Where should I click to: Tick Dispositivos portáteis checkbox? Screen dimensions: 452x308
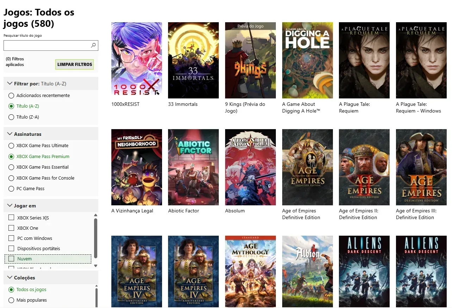[x=11, y=248]
